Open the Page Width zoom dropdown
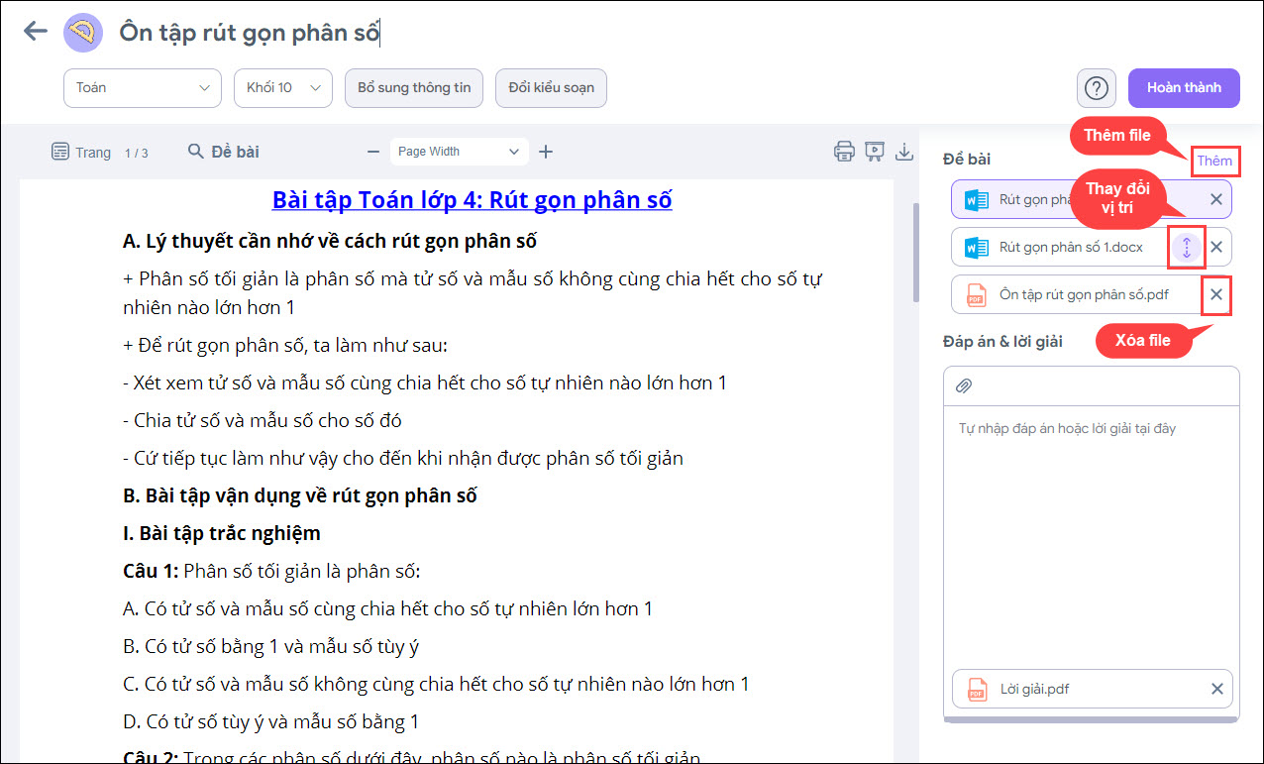 coord(459,152)
